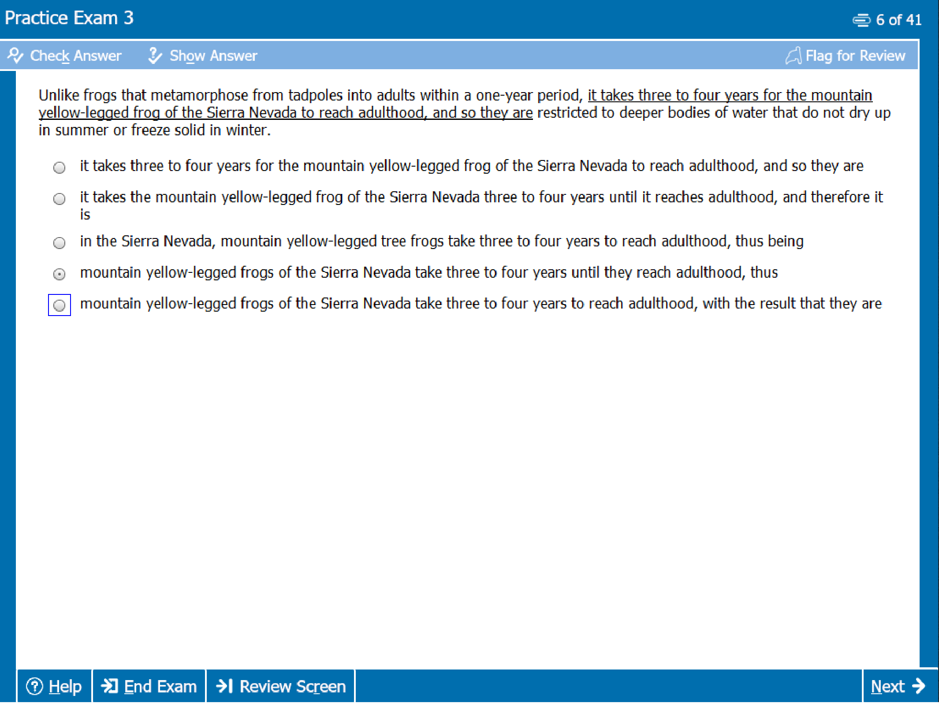The height and width of the screenshot is (703, 939).
Task: Click the Check Answer person-checkmark icon
Action: 15,56
